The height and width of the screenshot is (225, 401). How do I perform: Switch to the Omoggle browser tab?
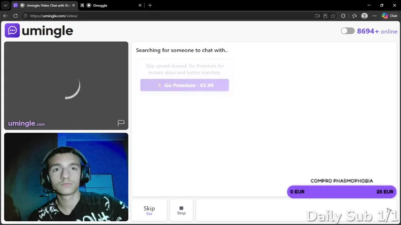[111, 5]
